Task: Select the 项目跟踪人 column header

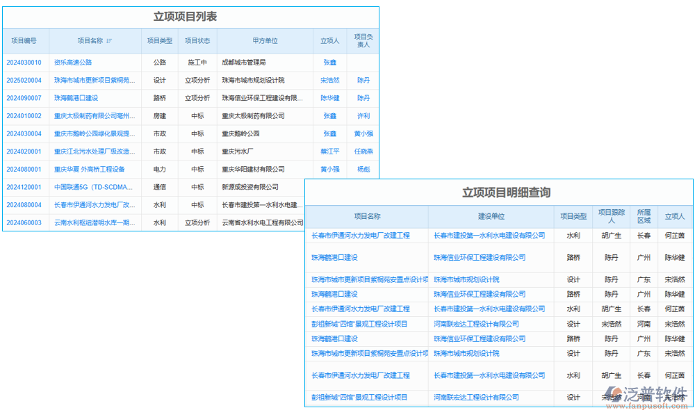Action: click(x=610, y=216)
